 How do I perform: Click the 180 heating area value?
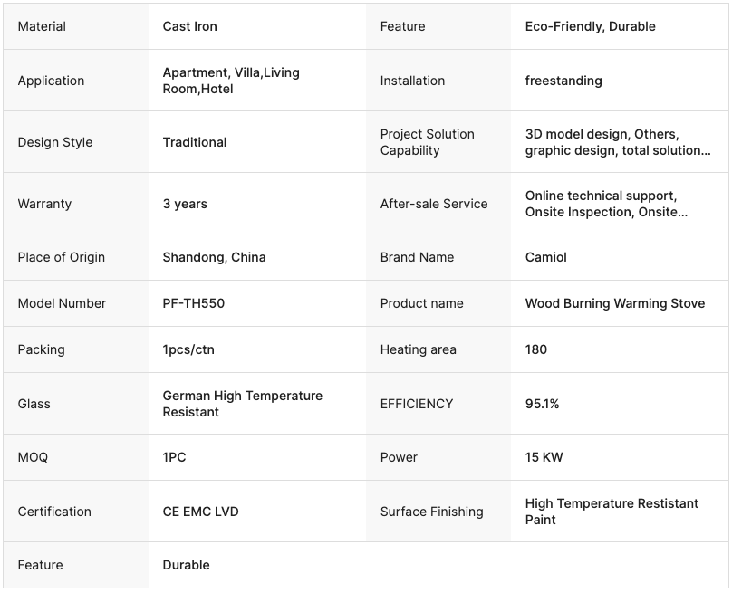pos(536,349)
